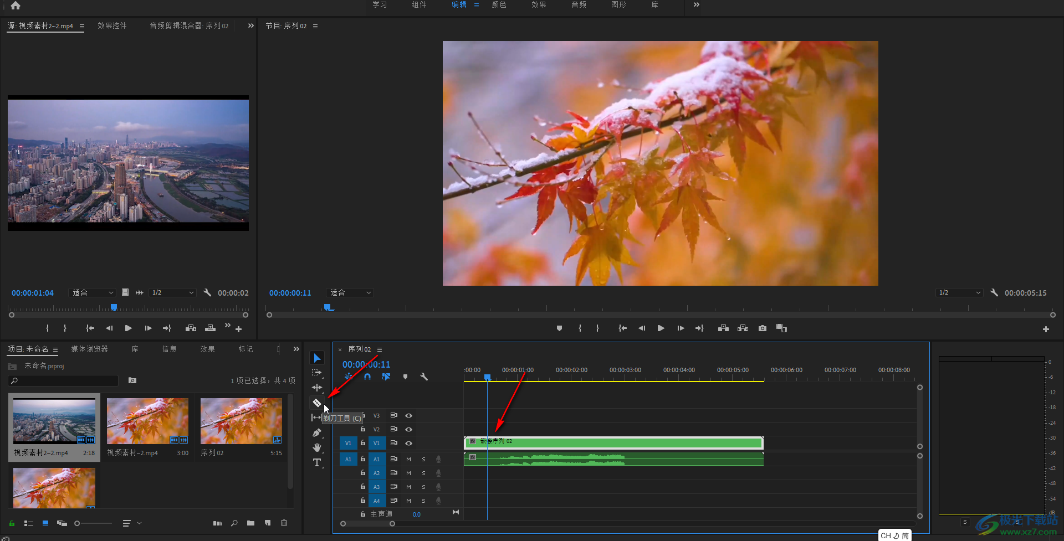Viewport: 1064px width, 541px height.
Task: Open timeline display settings wrench
Action: coord(424,377)
